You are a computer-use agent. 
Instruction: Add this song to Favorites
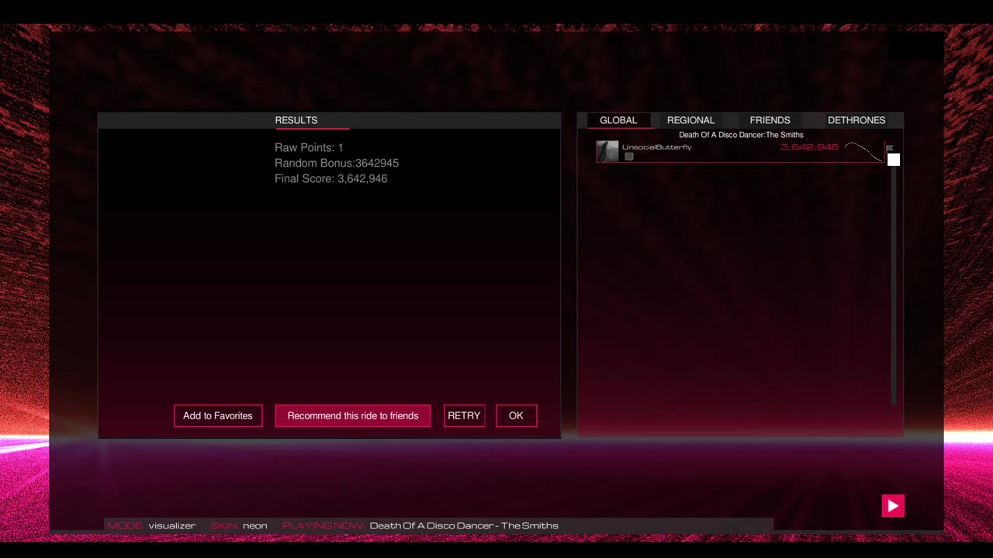pyautogui.click(x=218, y=415)
